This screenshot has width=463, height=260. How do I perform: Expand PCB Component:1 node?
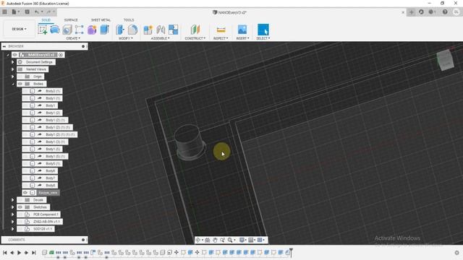coord(13,214)
